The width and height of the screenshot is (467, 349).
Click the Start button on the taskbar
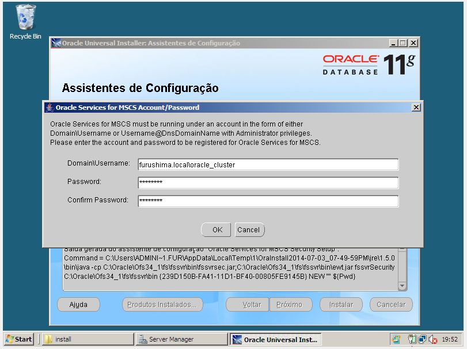click(x=17, y=339)
